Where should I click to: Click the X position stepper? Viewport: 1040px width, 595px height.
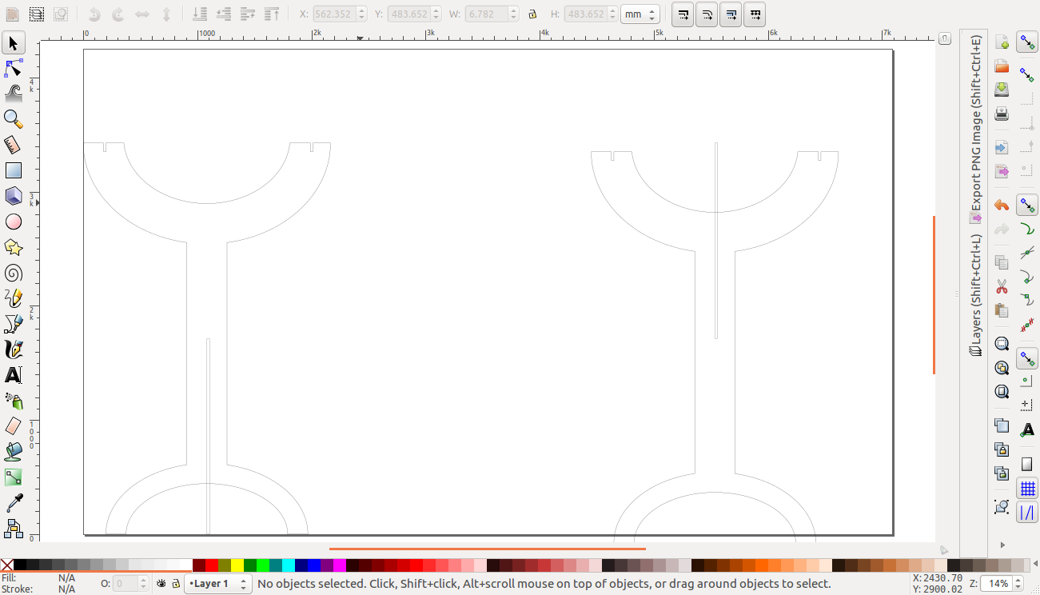pyautogui.click(x=361, y=14)
